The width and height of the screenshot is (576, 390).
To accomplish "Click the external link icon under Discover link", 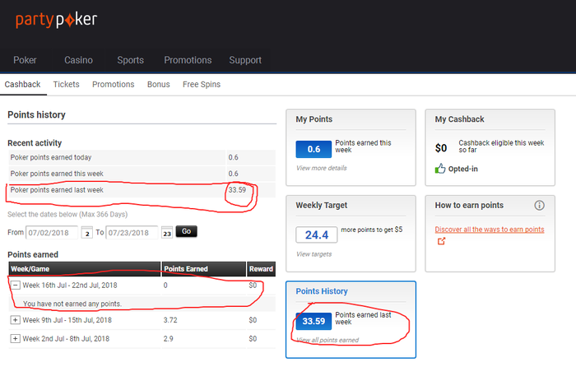I will 441,241.
